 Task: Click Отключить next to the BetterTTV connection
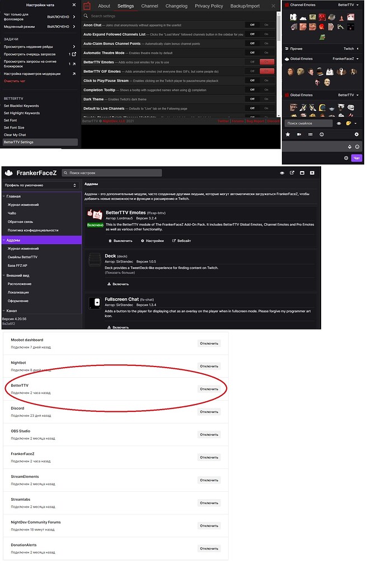209,389
